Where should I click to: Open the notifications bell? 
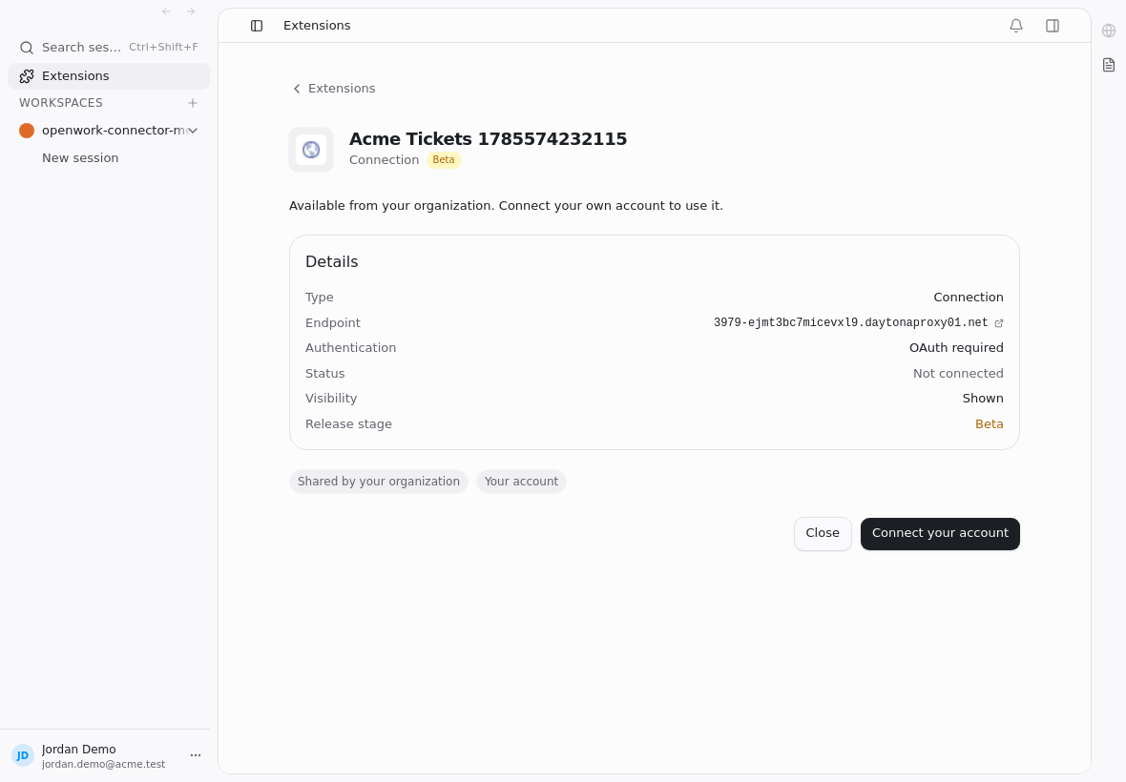[x=1015, y=26]
